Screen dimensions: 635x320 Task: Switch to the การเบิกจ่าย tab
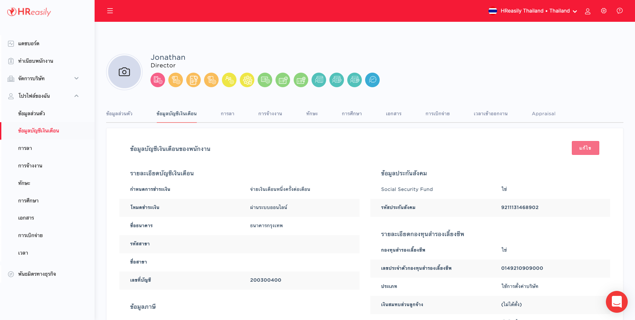tap(438, 114)
